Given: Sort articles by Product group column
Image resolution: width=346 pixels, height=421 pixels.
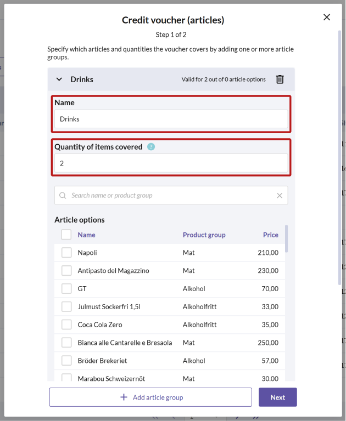Looking at the screenshot, I should click(204, 235).
